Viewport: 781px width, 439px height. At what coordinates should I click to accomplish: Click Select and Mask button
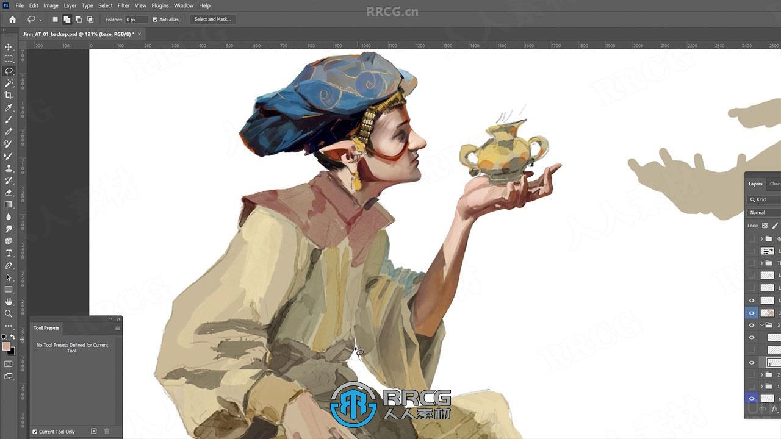pyautogui.click(x=212, y=20)
